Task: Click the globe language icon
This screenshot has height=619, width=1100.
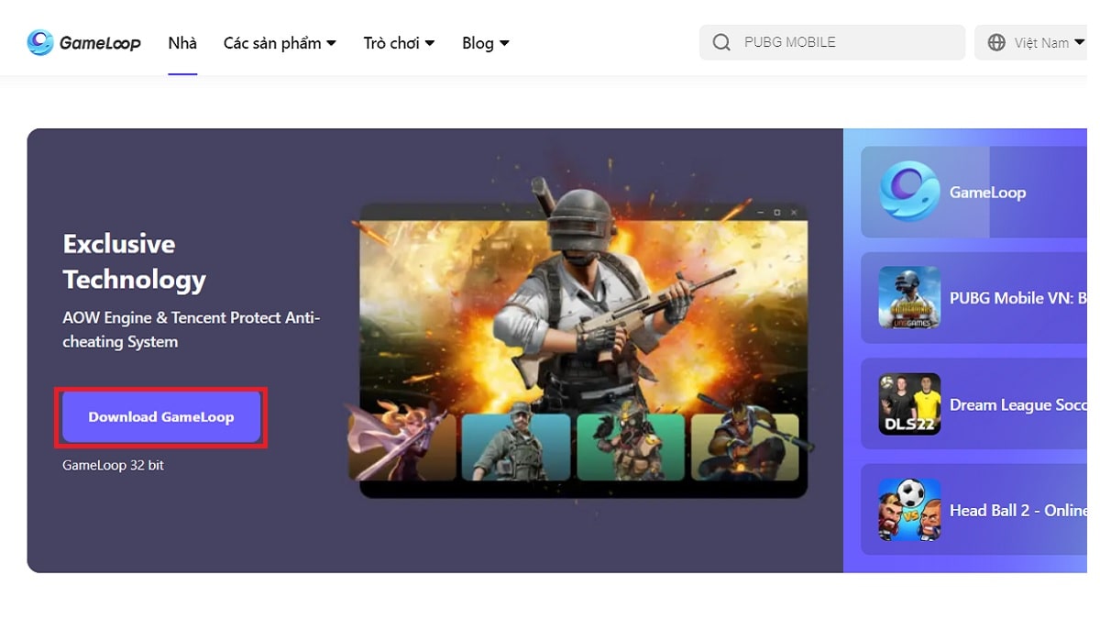Action: pyautogui.click(x=996, y=42)
